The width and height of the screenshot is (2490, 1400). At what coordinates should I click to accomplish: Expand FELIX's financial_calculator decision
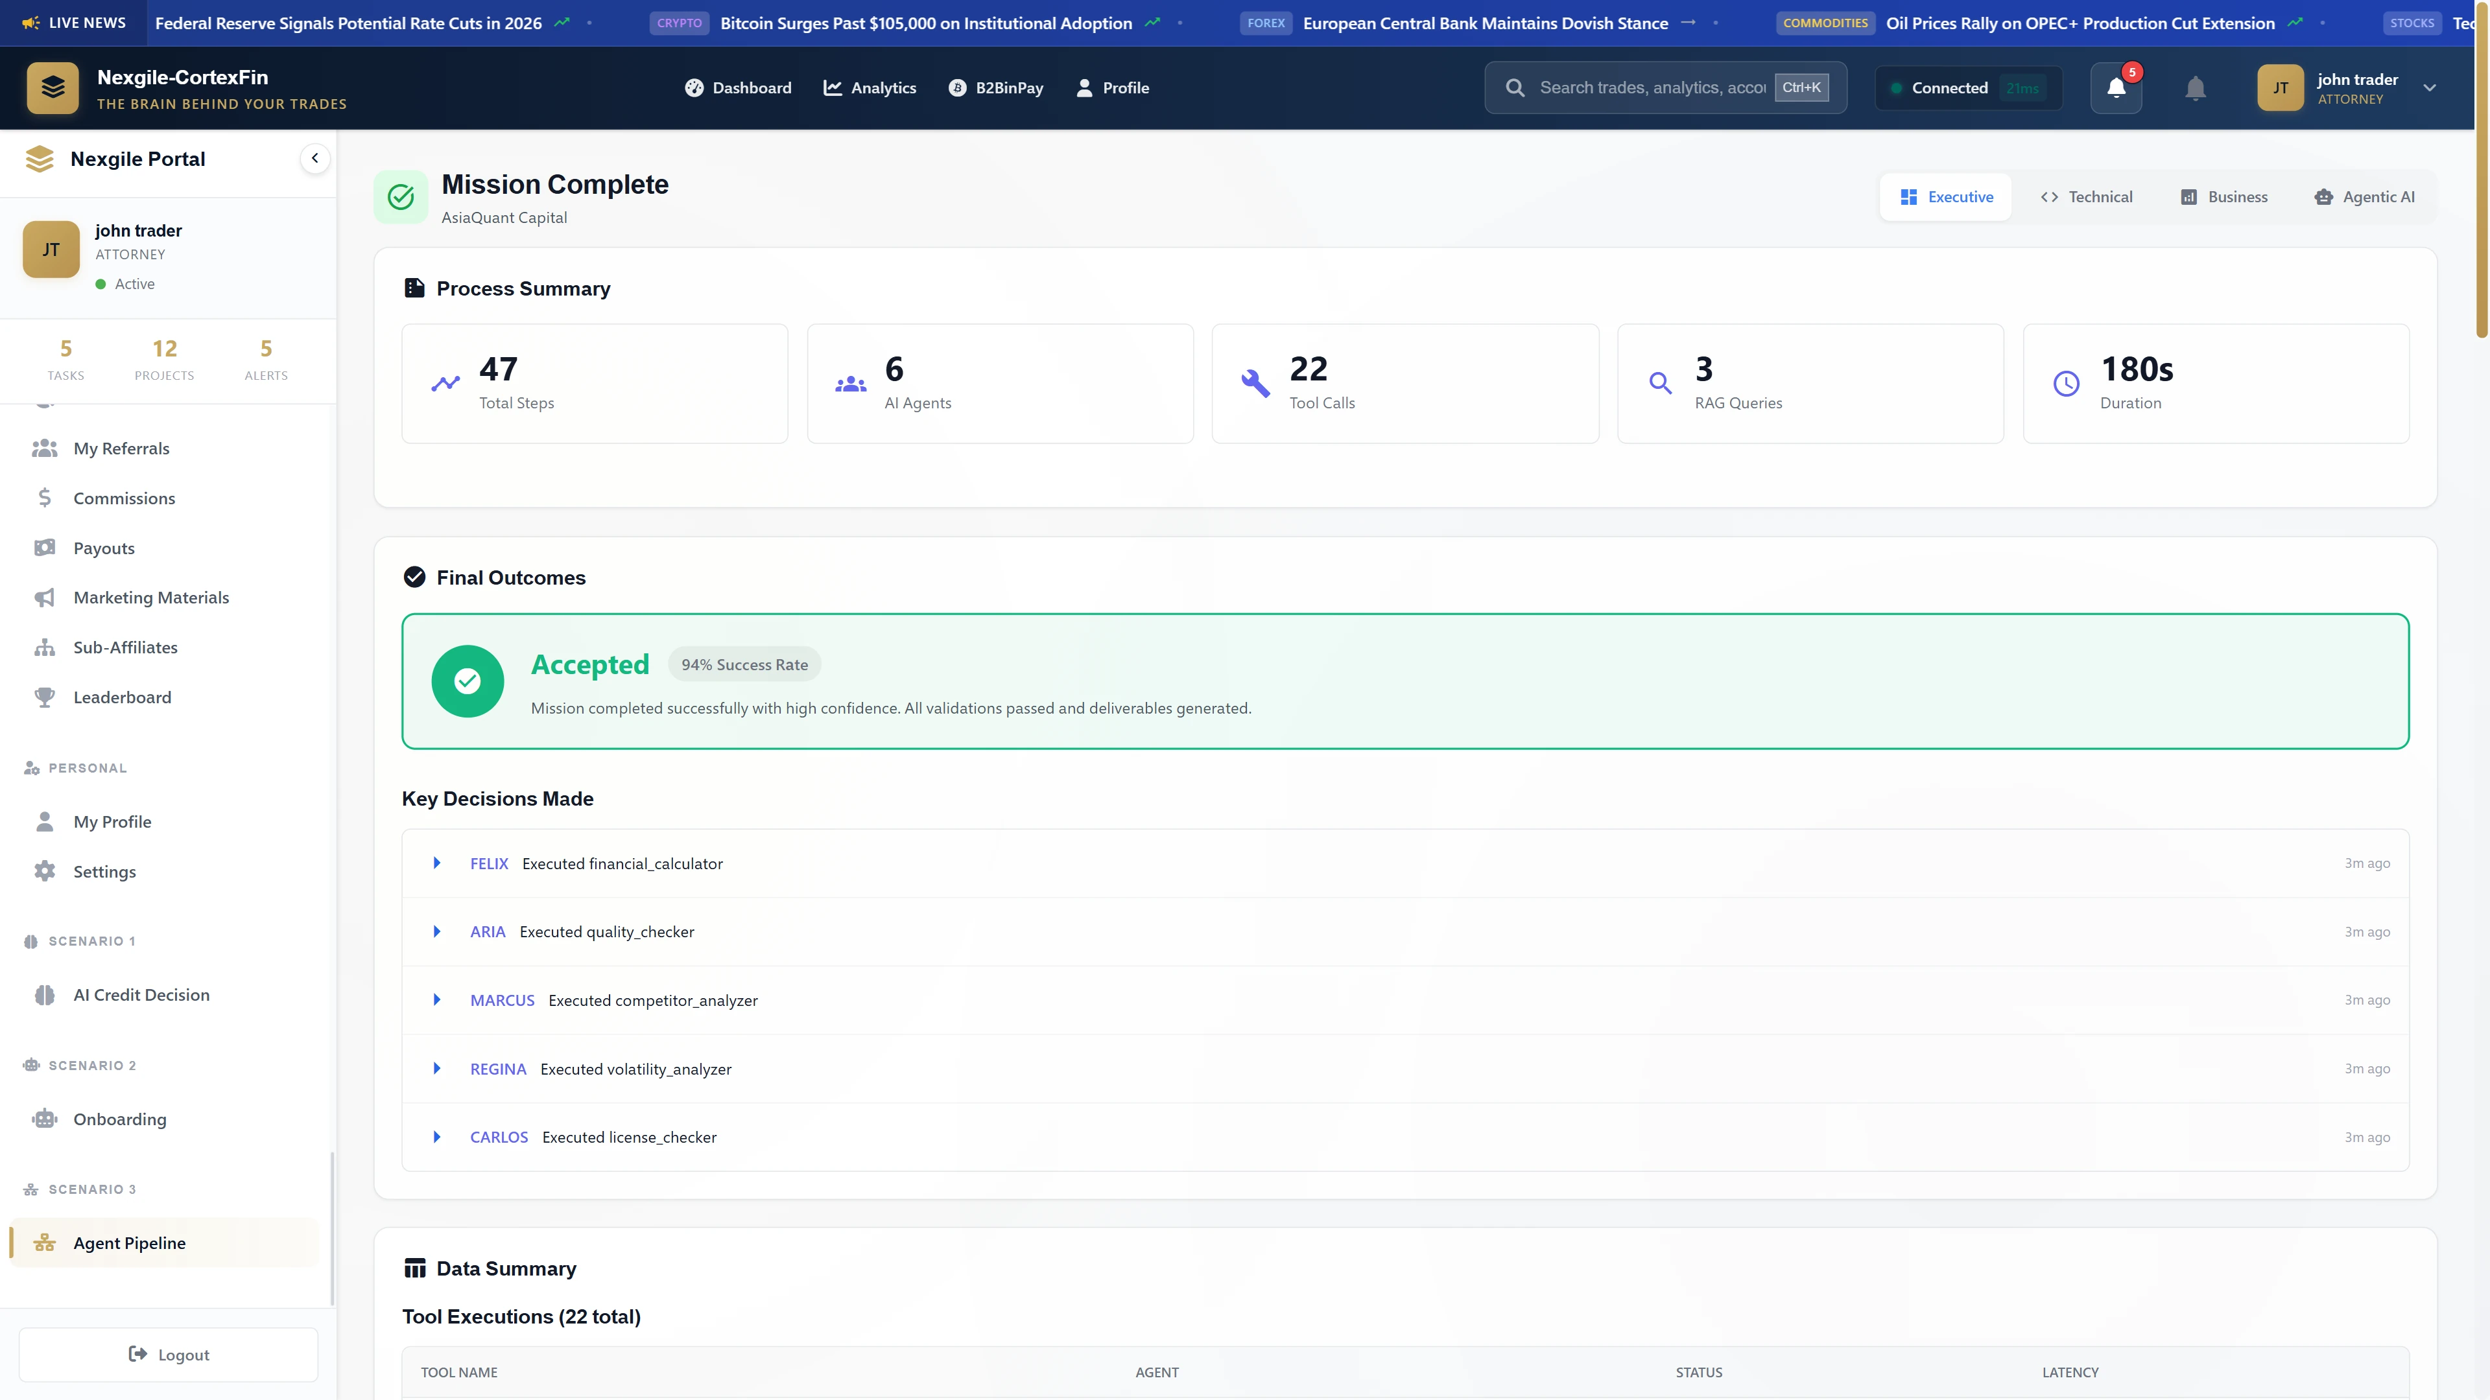(437, 863)
